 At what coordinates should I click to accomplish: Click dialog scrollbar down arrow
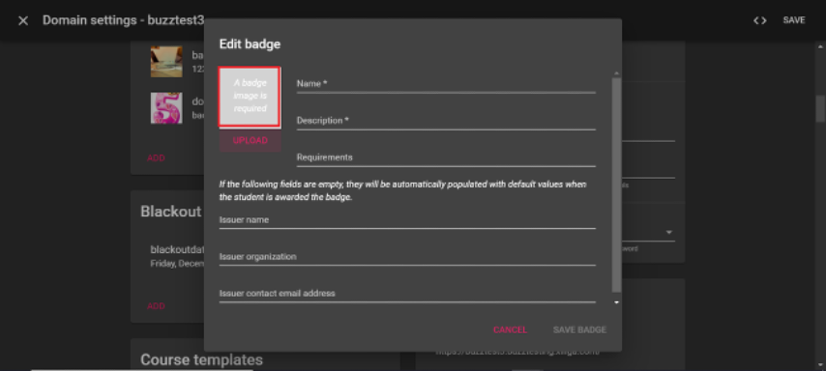[616, 302]
